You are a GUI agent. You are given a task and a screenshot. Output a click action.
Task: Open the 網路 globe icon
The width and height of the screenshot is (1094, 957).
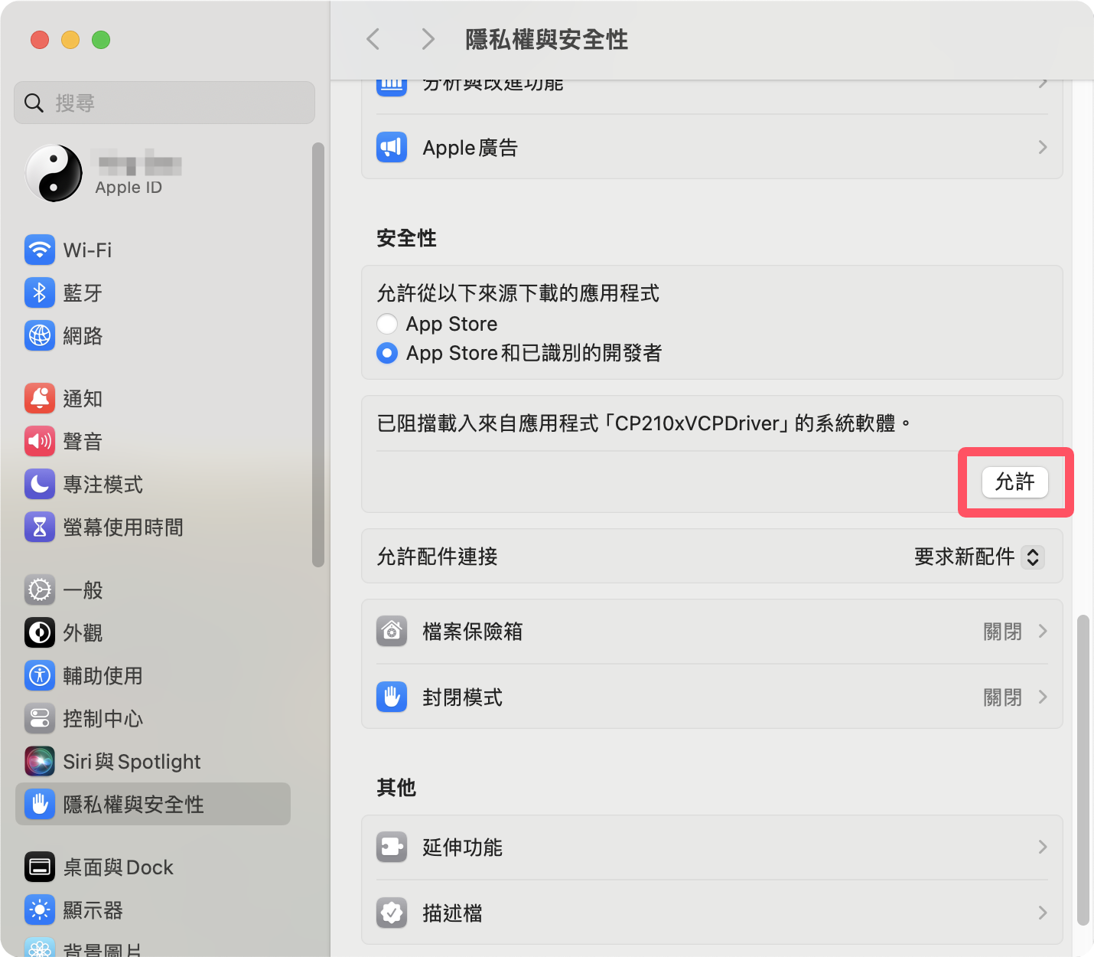(x=40, y=335)
